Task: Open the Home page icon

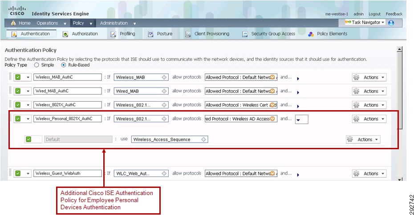Action: (x=13, y=23)
